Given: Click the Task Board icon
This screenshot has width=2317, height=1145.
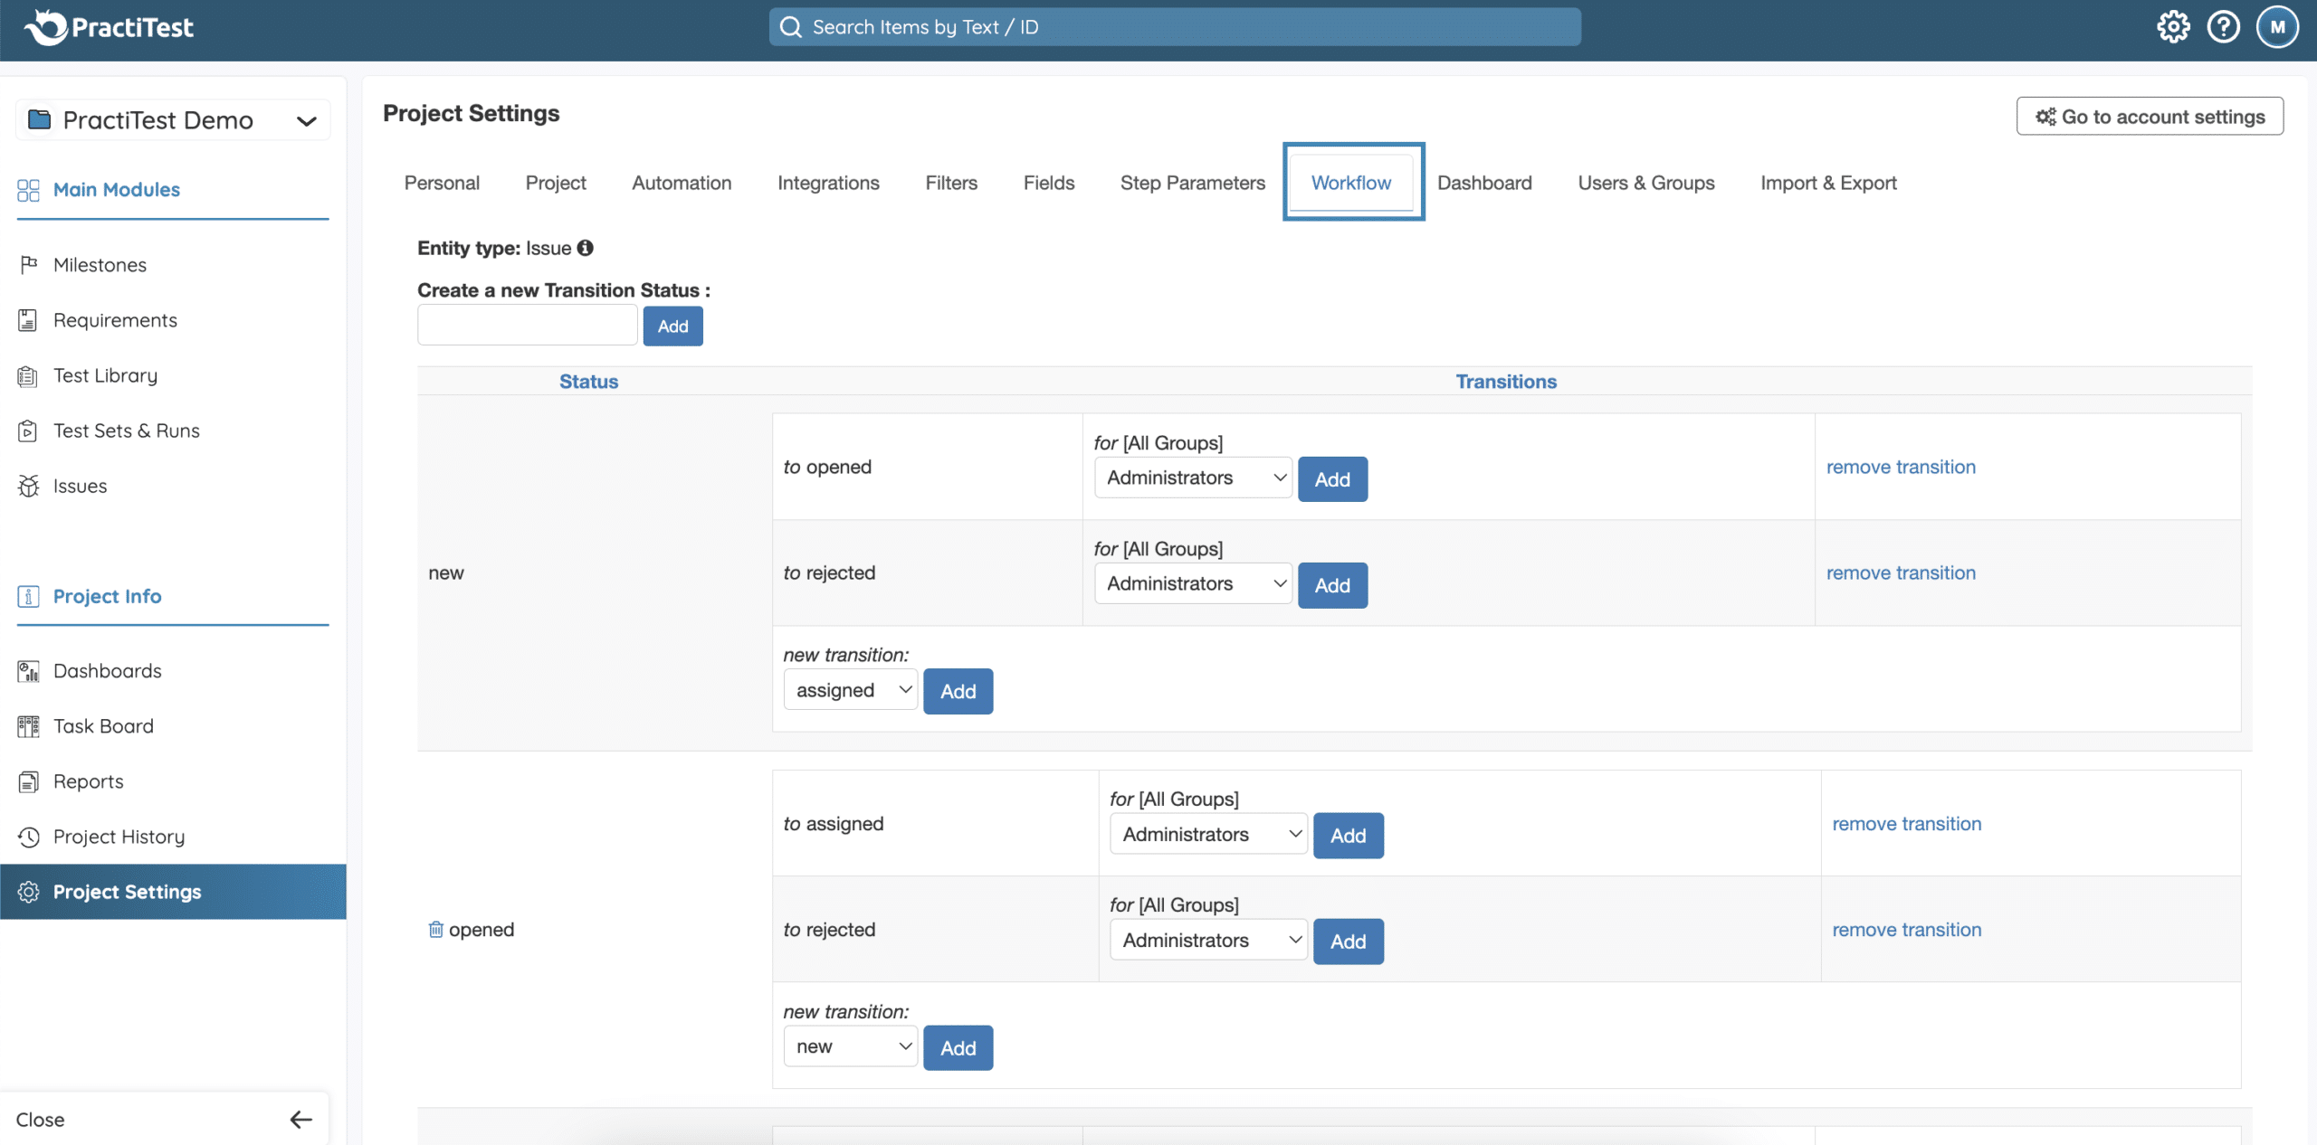Looking at the screenshot, I should pyautogui.click(x=28, y=726).
